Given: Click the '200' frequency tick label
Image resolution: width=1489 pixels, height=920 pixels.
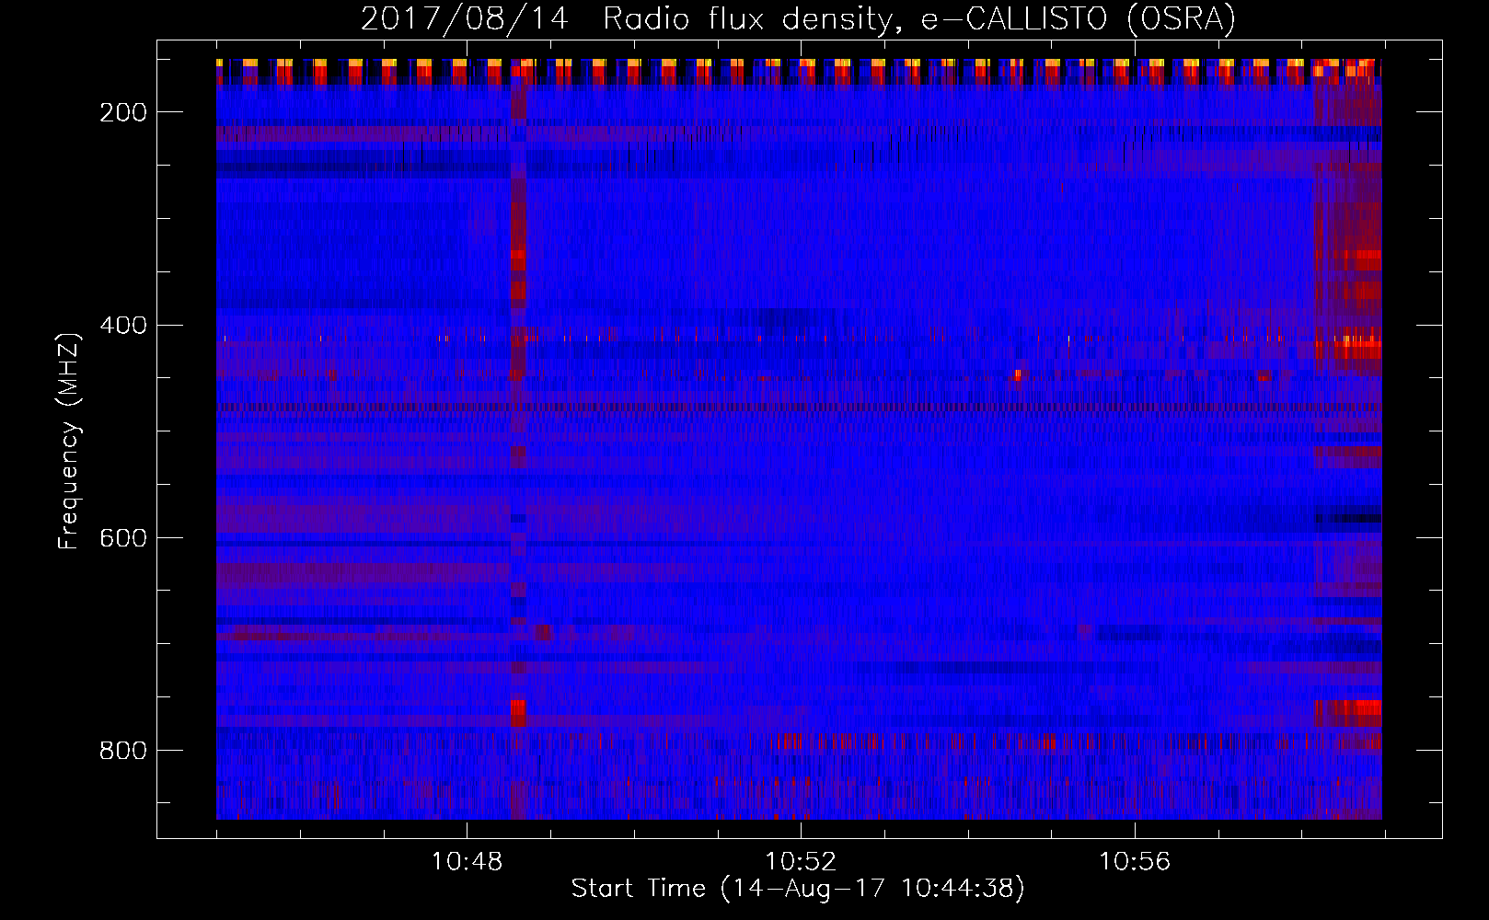Looking at the screenshot, I should 123,112.
